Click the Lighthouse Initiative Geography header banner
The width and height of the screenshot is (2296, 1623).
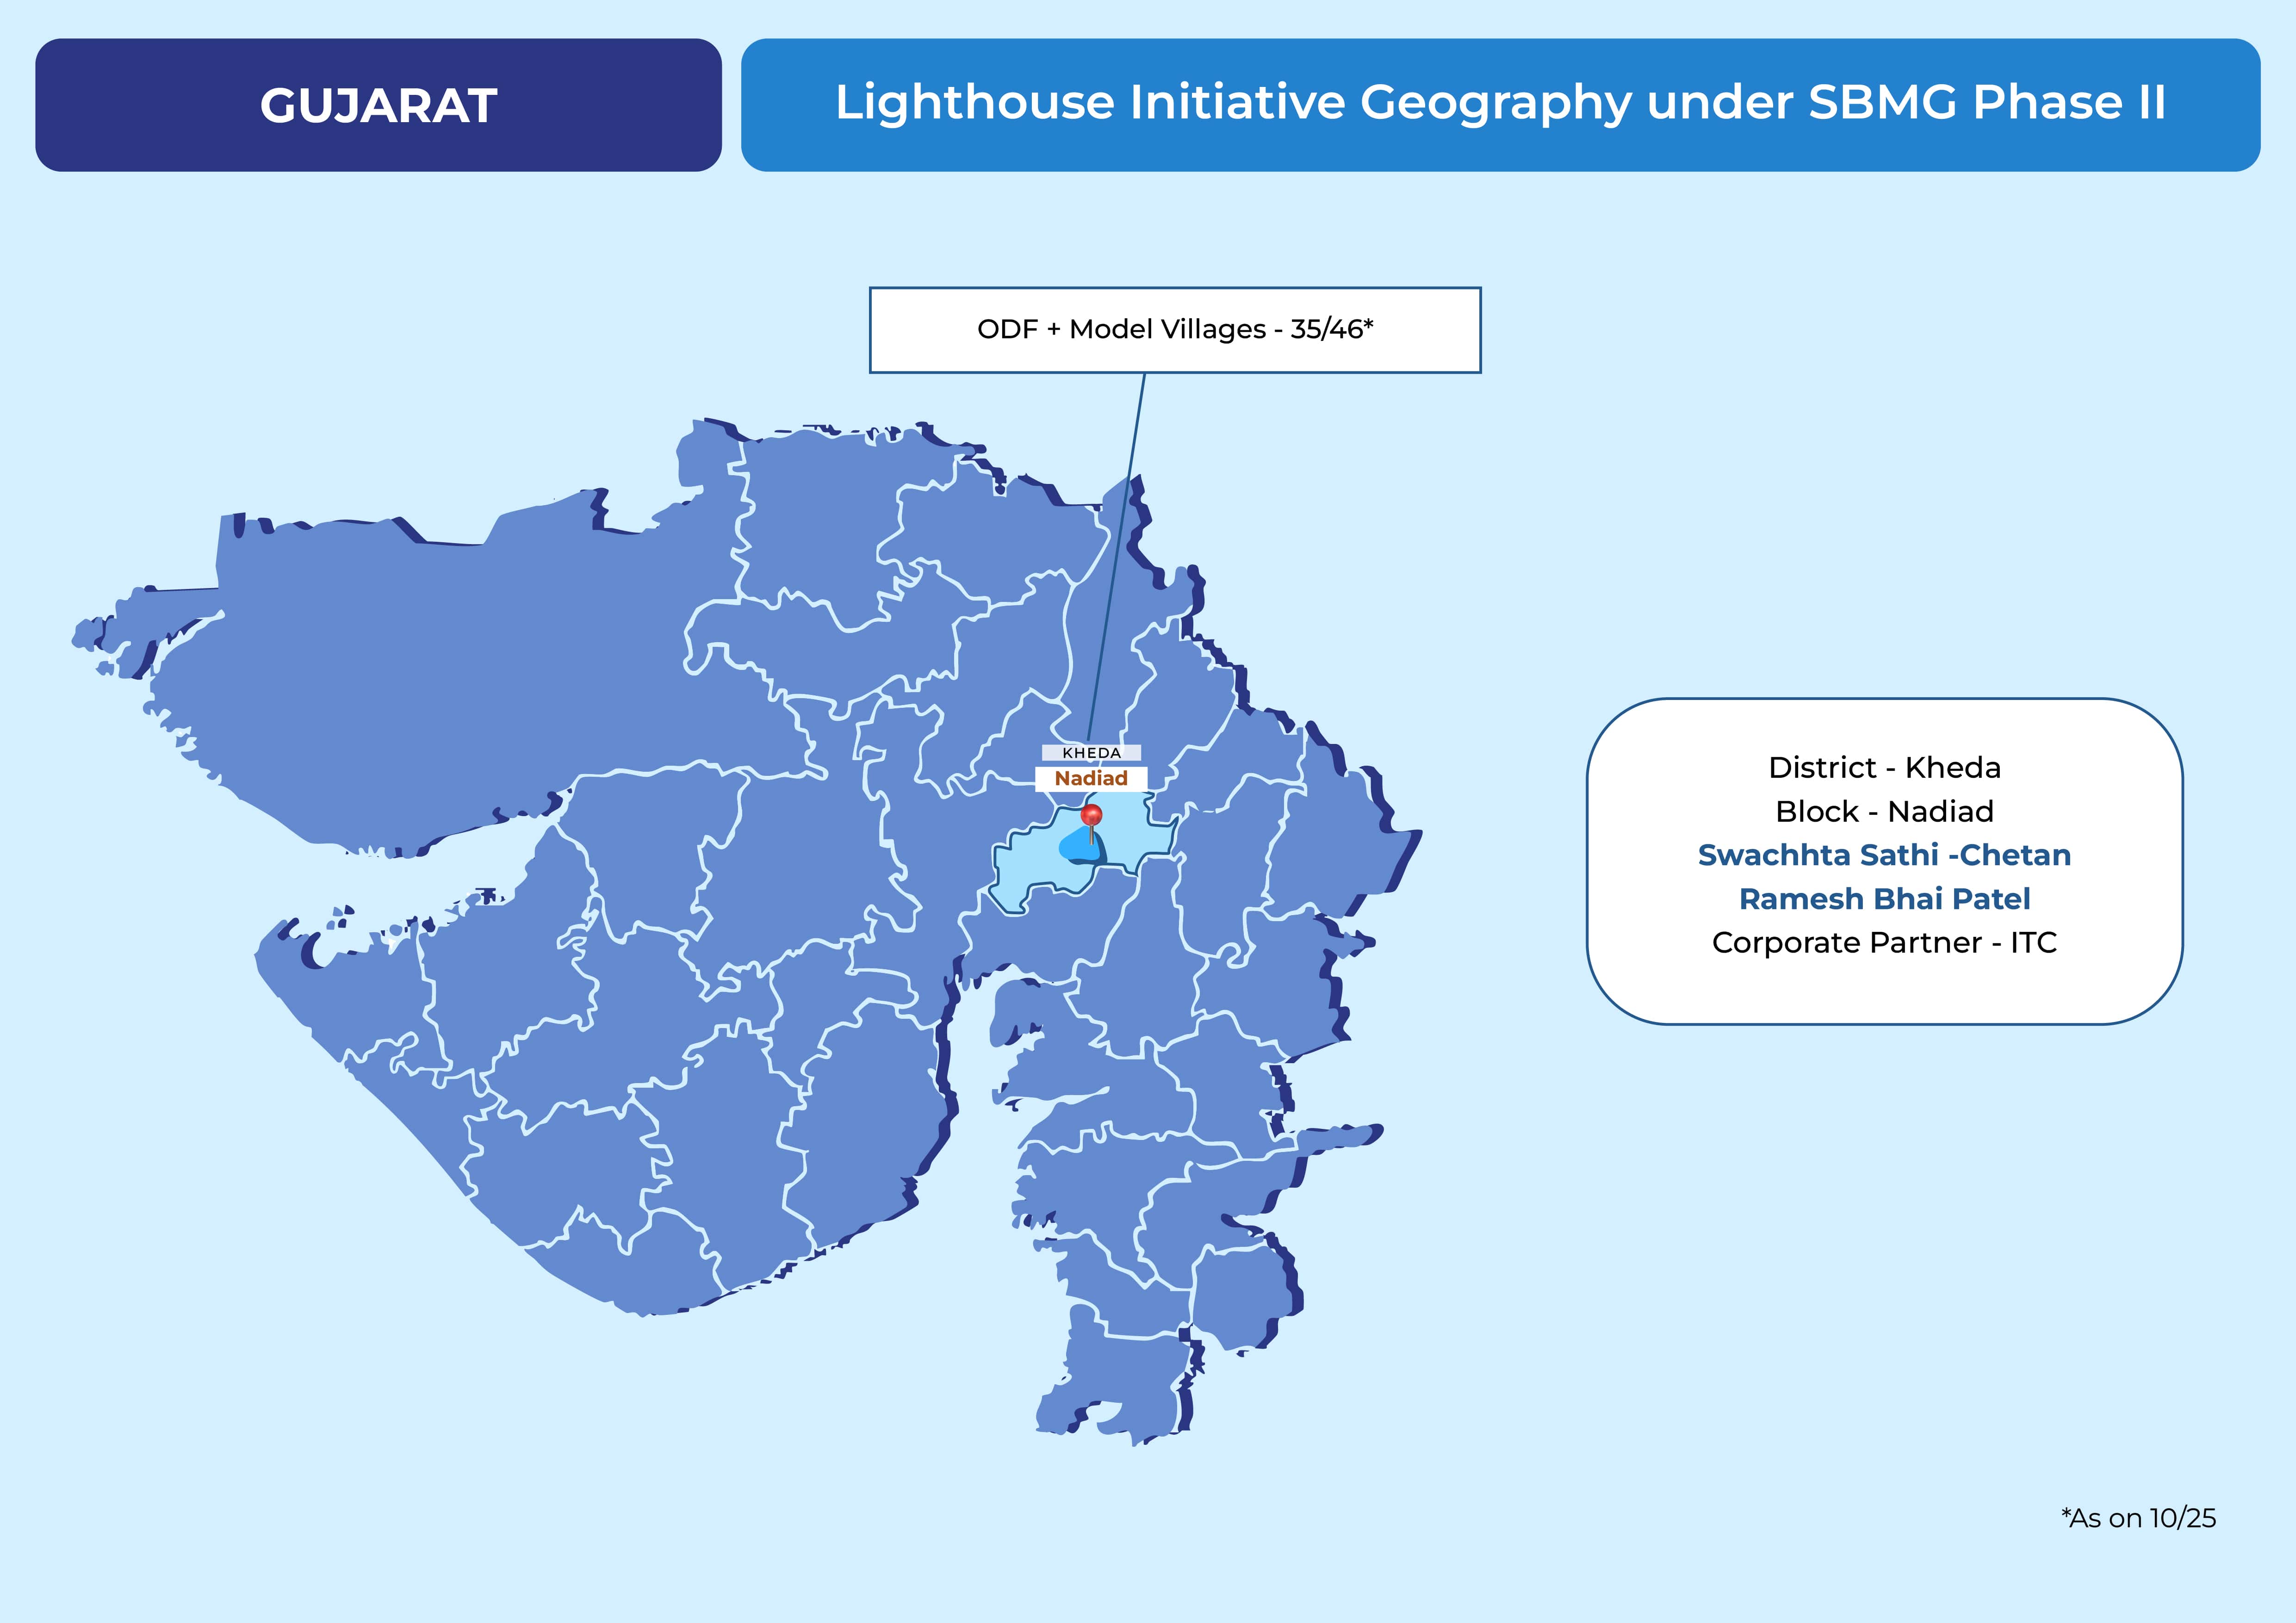[x=1500, y=104]
